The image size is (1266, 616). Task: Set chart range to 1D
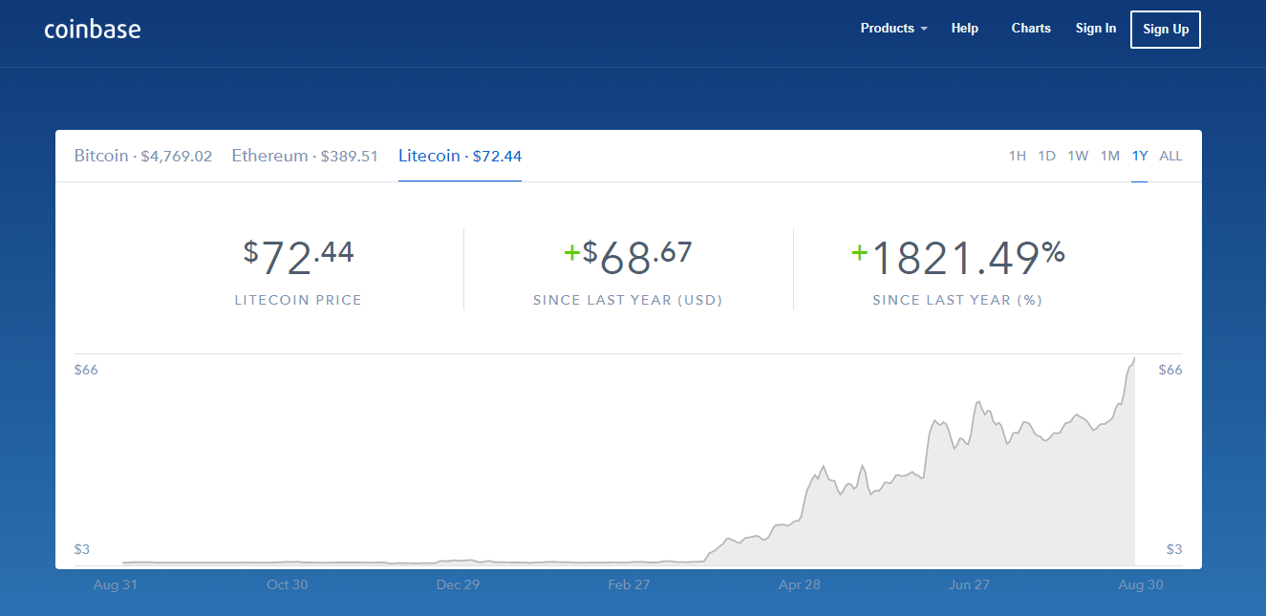click(1047, 156)
